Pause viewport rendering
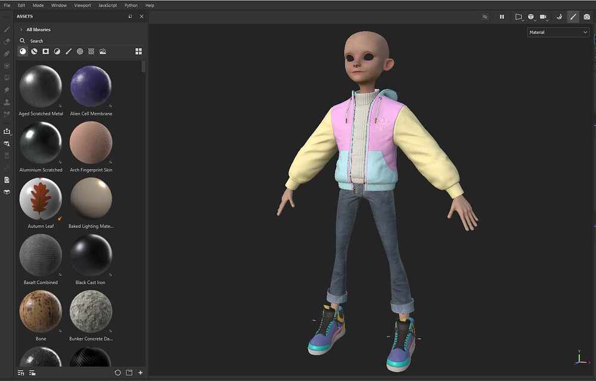Screen dimensions: 596x381 502,17
